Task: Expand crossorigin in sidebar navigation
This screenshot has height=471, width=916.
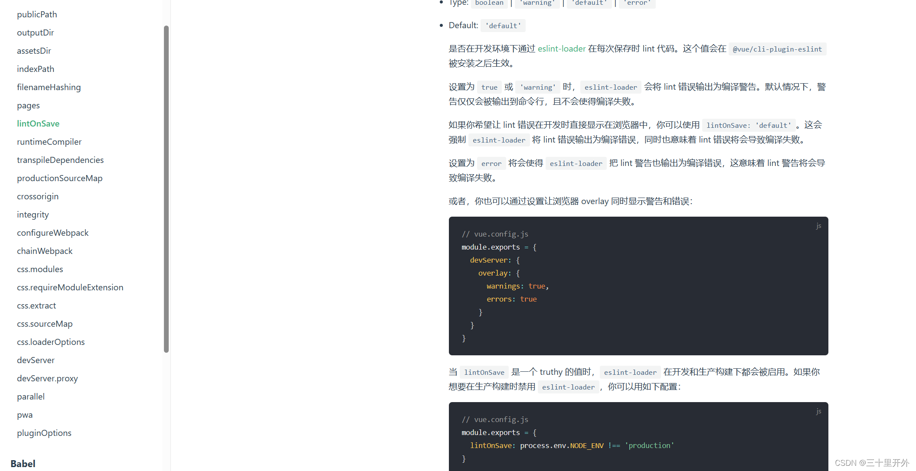Action: pos(37,196)
